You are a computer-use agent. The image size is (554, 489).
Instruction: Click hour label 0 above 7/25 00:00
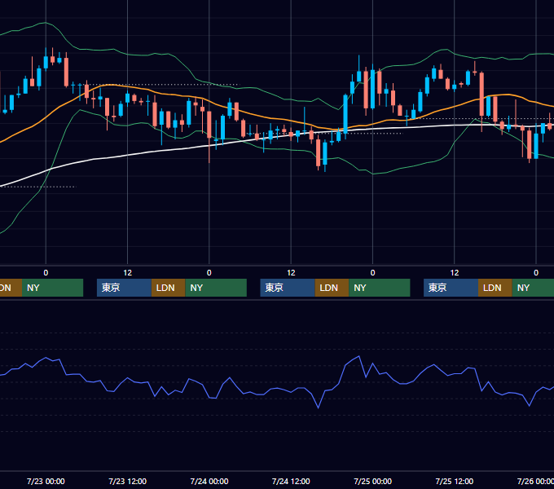373,273
